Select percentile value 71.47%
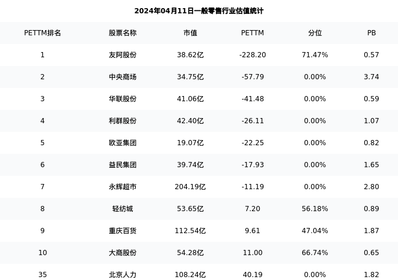Image resolution: width=398 pixels, height=280 pixels. (x=315, y=55)
